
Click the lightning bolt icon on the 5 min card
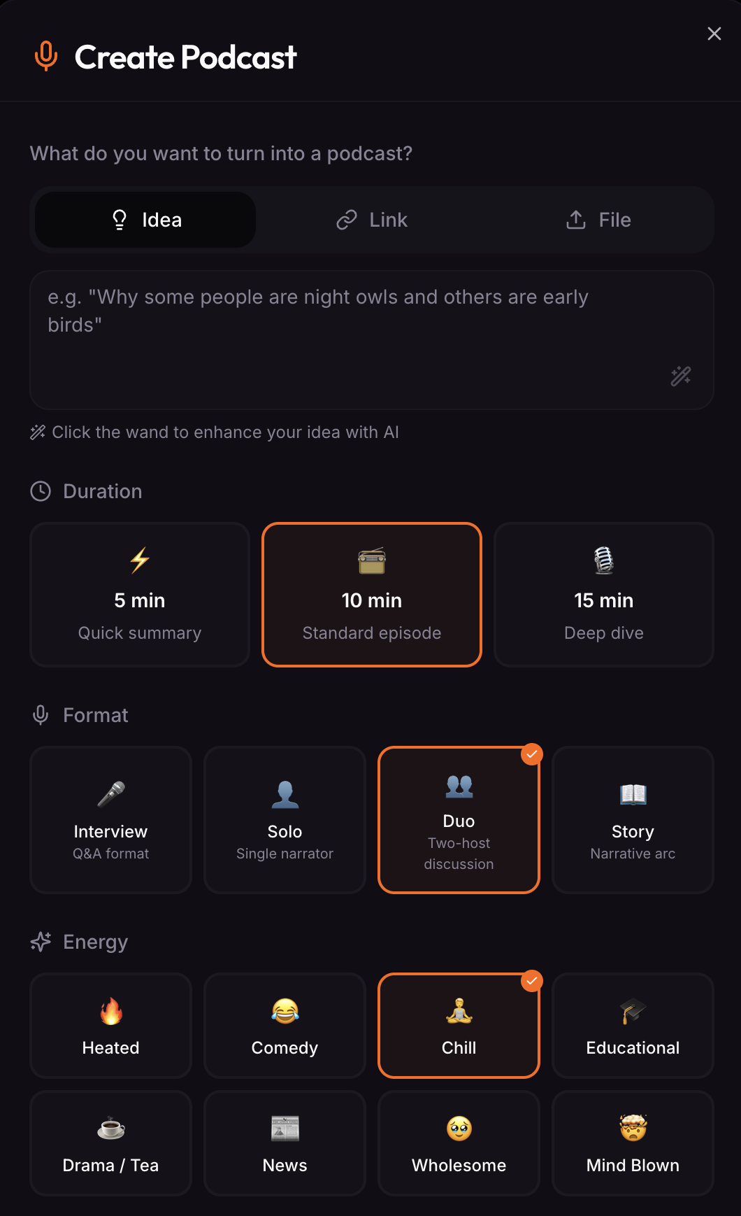tap(139, 560)
